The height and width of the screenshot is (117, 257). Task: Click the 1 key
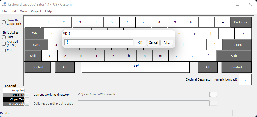pos(48,22)
